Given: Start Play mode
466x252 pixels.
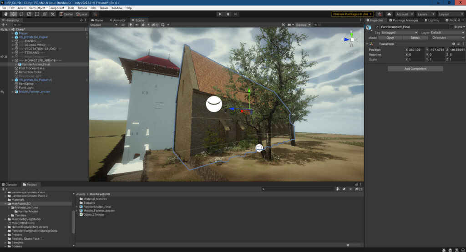Looking at the screenshot, I should coord(220,14).
